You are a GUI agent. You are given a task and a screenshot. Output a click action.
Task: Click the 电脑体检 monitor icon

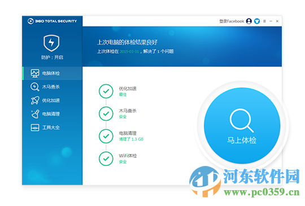pyautogui.click(x=35, y=73)
